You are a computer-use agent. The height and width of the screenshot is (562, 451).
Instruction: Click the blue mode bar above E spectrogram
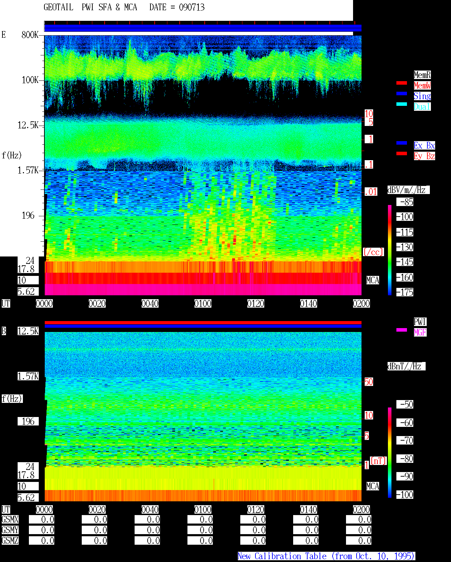point(203,28)
